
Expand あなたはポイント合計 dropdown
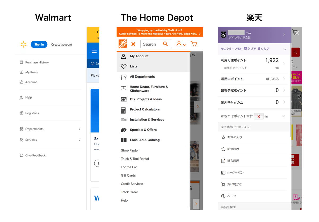(x=283, y=116)
